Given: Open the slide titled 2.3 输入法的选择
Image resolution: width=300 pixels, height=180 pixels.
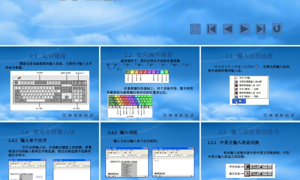Looking at the screenshot, I should [x=250, y=83].
